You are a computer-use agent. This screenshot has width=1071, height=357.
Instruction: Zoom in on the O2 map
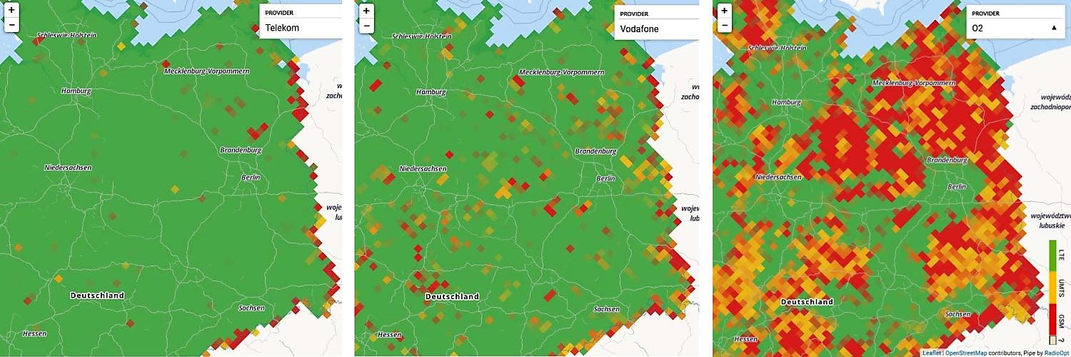[725, 10]
